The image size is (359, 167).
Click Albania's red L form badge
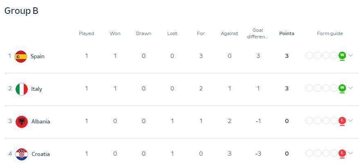342,120
